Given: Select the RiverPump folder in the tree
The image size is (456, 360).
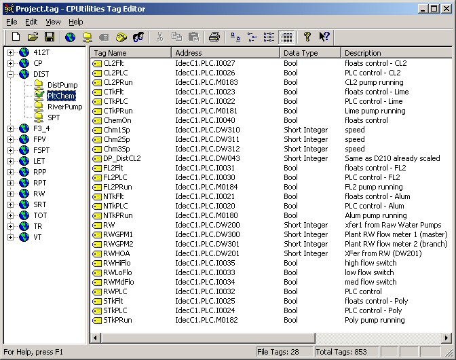Looking at the screenshot, I should (64, 107).
